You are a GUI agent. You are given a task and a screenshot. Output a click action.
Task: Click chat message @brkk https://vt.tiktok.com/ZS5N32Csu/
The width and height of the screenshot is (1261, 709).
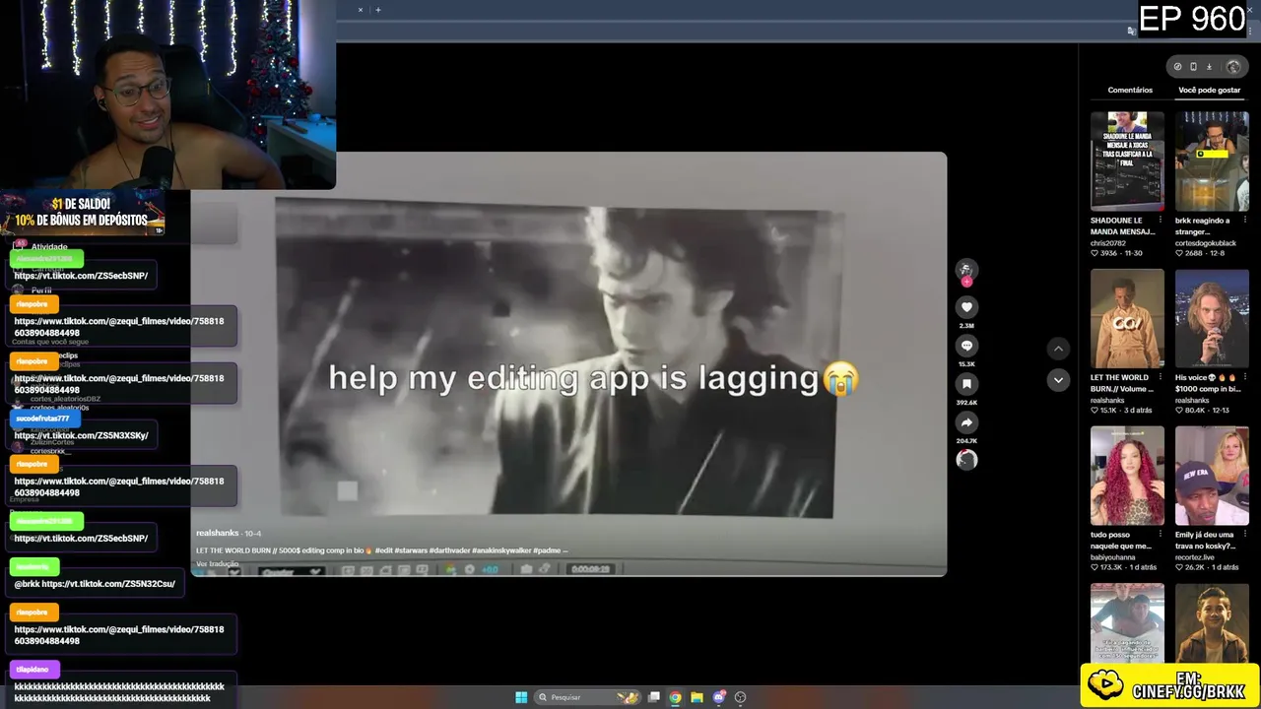95,584
